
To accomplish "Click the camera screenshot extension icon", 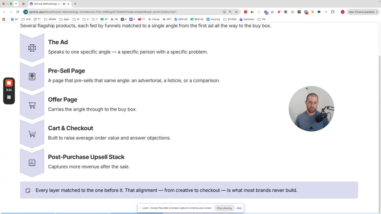I will point(272,12).
